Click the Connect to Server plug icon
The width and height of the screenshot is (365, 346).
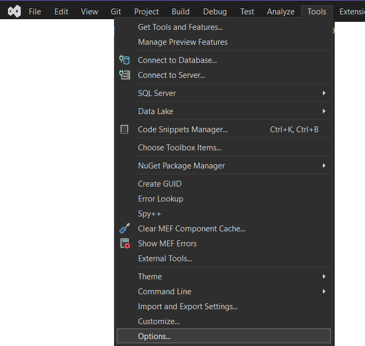[x=125, y=75]
